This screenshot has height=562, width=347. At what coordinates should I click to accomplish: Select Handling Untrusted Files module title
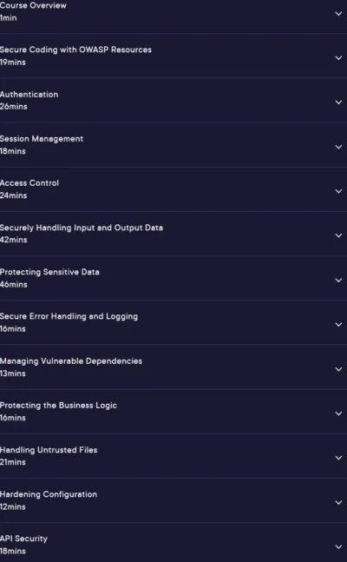(x=49, y=450)
